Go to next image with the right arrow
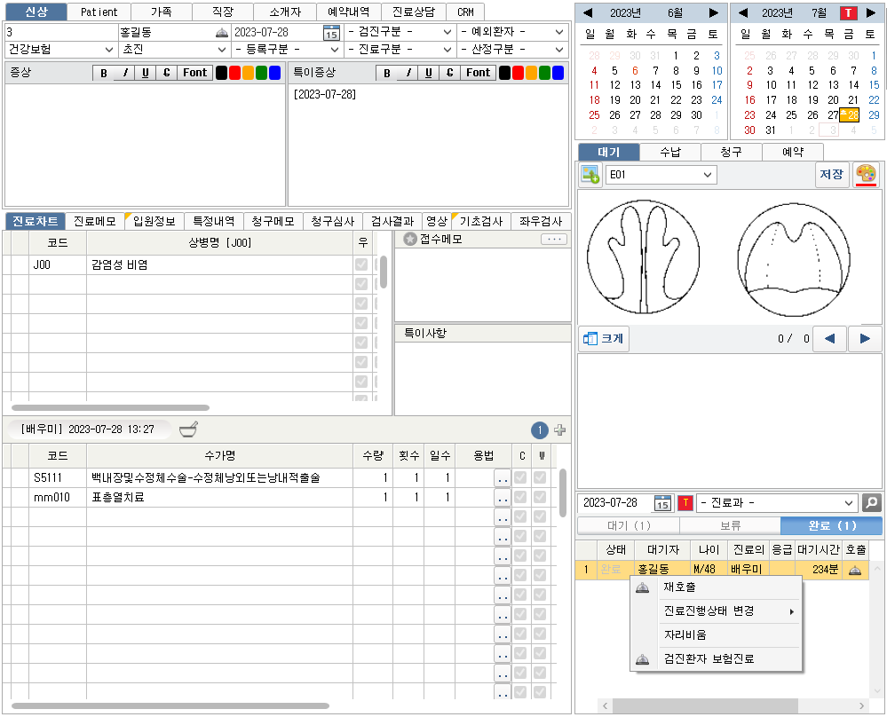 pos(865,338)
